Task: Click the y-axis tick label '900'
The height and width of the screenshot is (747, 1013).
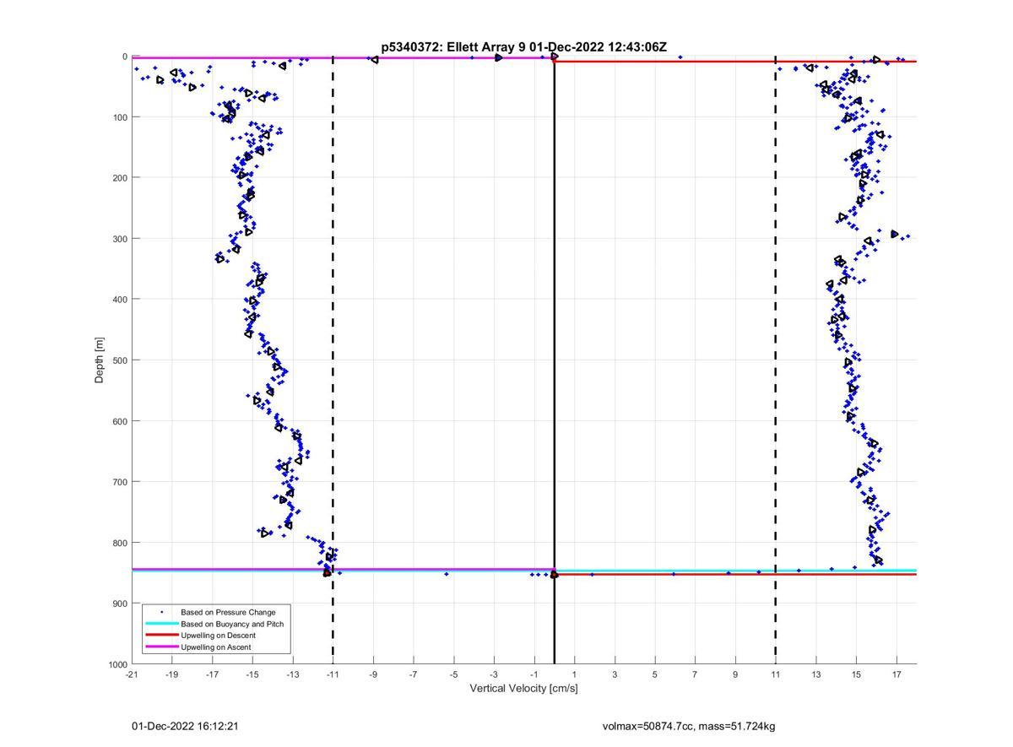Action: (120, 604)
